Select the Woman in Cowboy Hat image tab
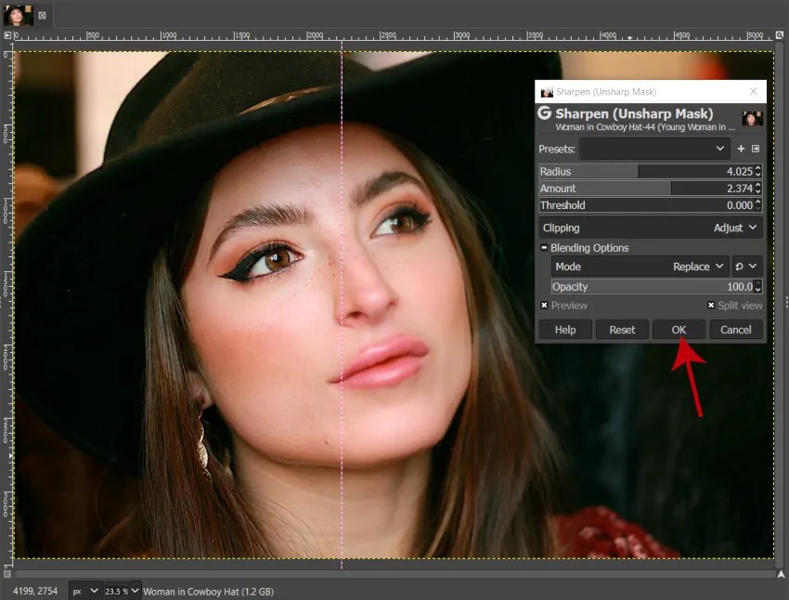The height and width of the screenshot is (600, 789). [19, 15]
